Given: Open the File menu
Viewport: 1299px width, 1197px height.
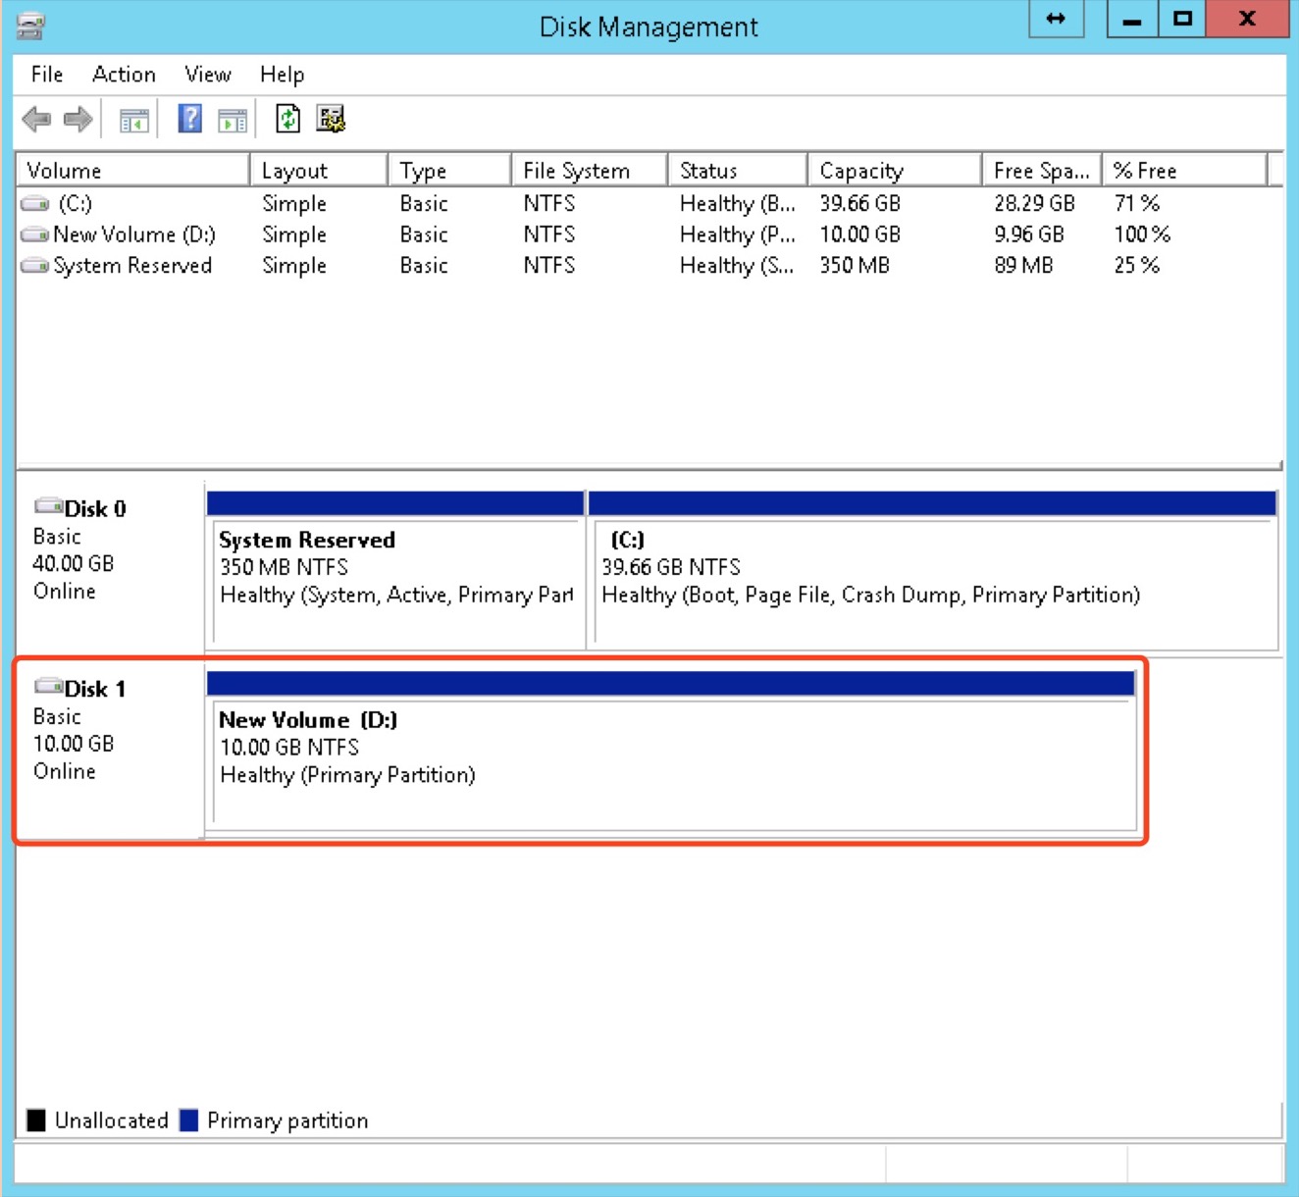Looking at the screenshot, I should point(47,75).
